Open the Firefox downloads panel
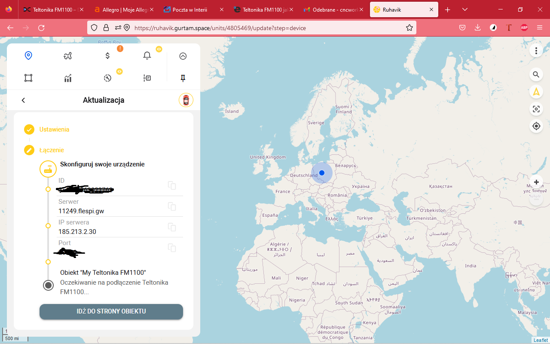 pos(478,28)
